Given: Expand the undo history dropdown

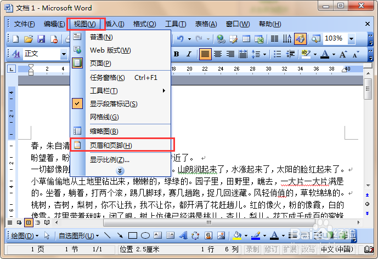Looking at the screenshot, I should (x=189, y=39).
